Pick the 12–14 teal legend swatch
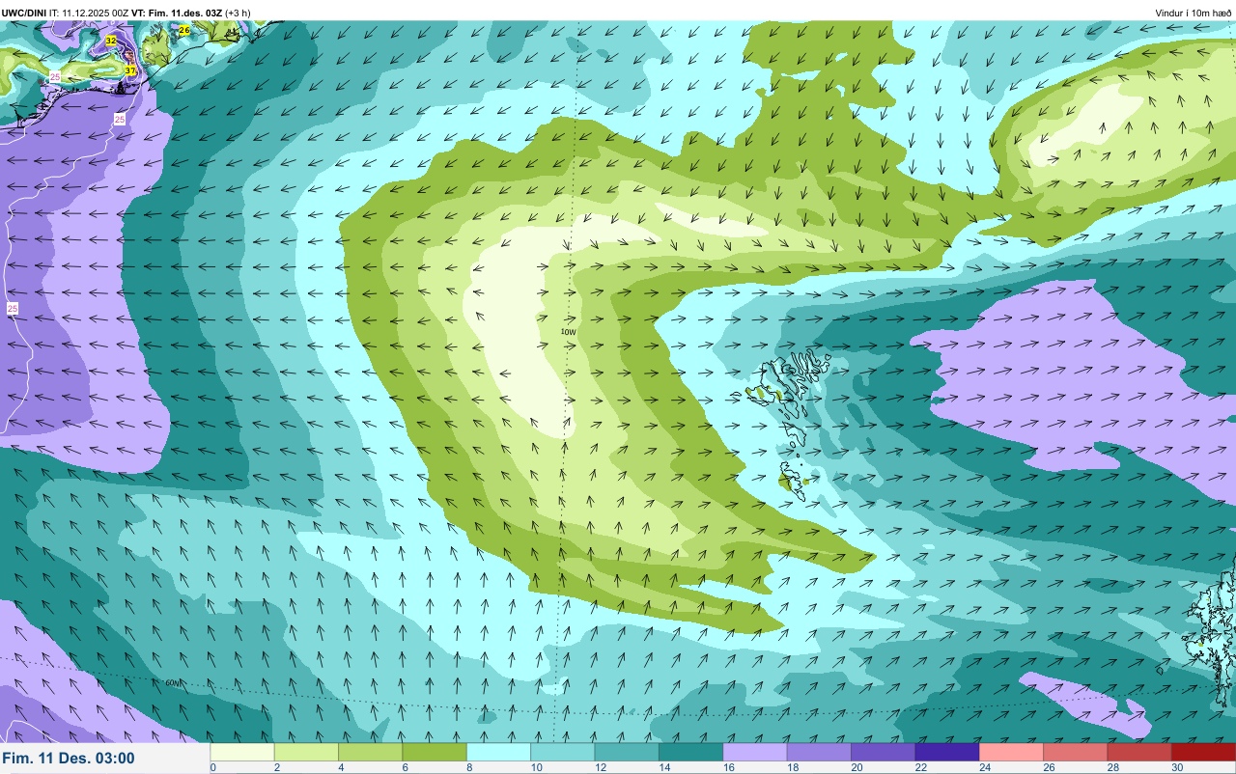 627,752
